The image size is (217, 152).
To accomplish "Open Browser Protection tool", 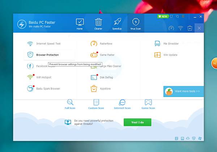I will point(50,55).
